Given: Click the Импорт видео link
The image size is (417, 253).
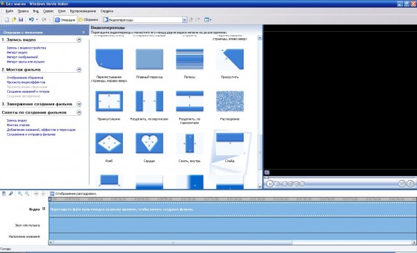Looking at the screenshot, I should click(17, 53).
